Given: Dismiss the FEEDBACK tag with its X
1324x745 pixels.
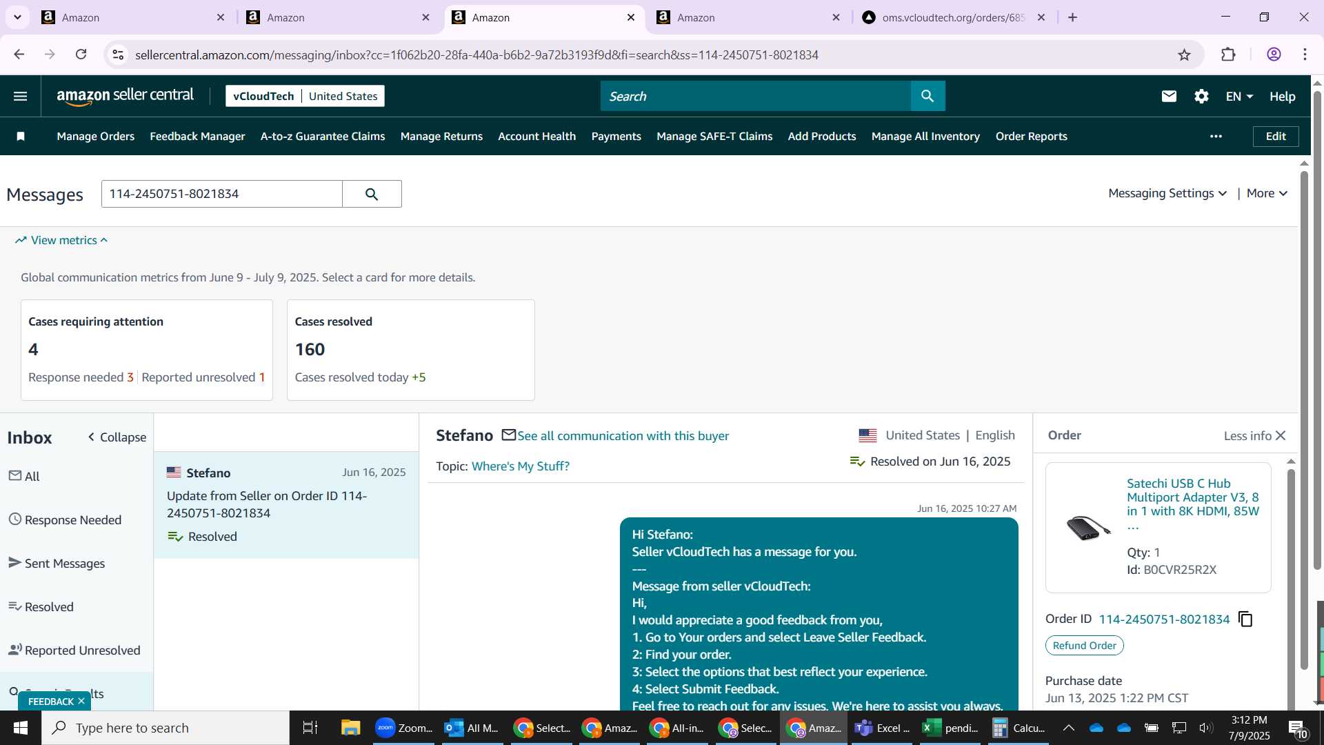Looking at the screenshot, I should [x=81, y=701].
